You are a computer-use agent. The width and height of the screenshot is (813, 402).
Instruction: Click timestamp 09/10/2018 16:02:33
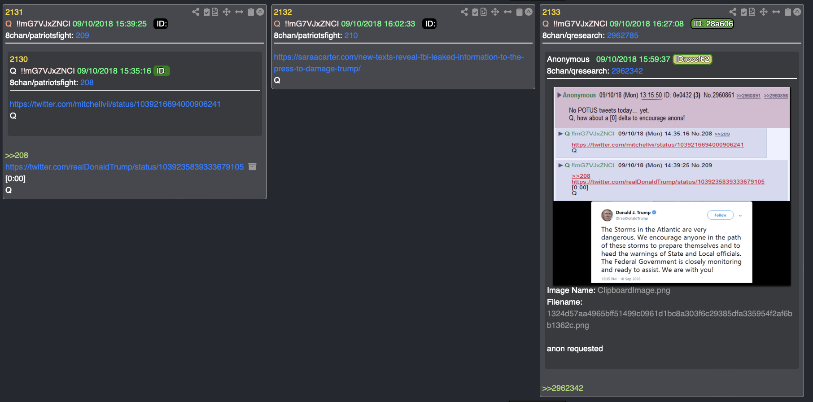(x=378, y=24)
